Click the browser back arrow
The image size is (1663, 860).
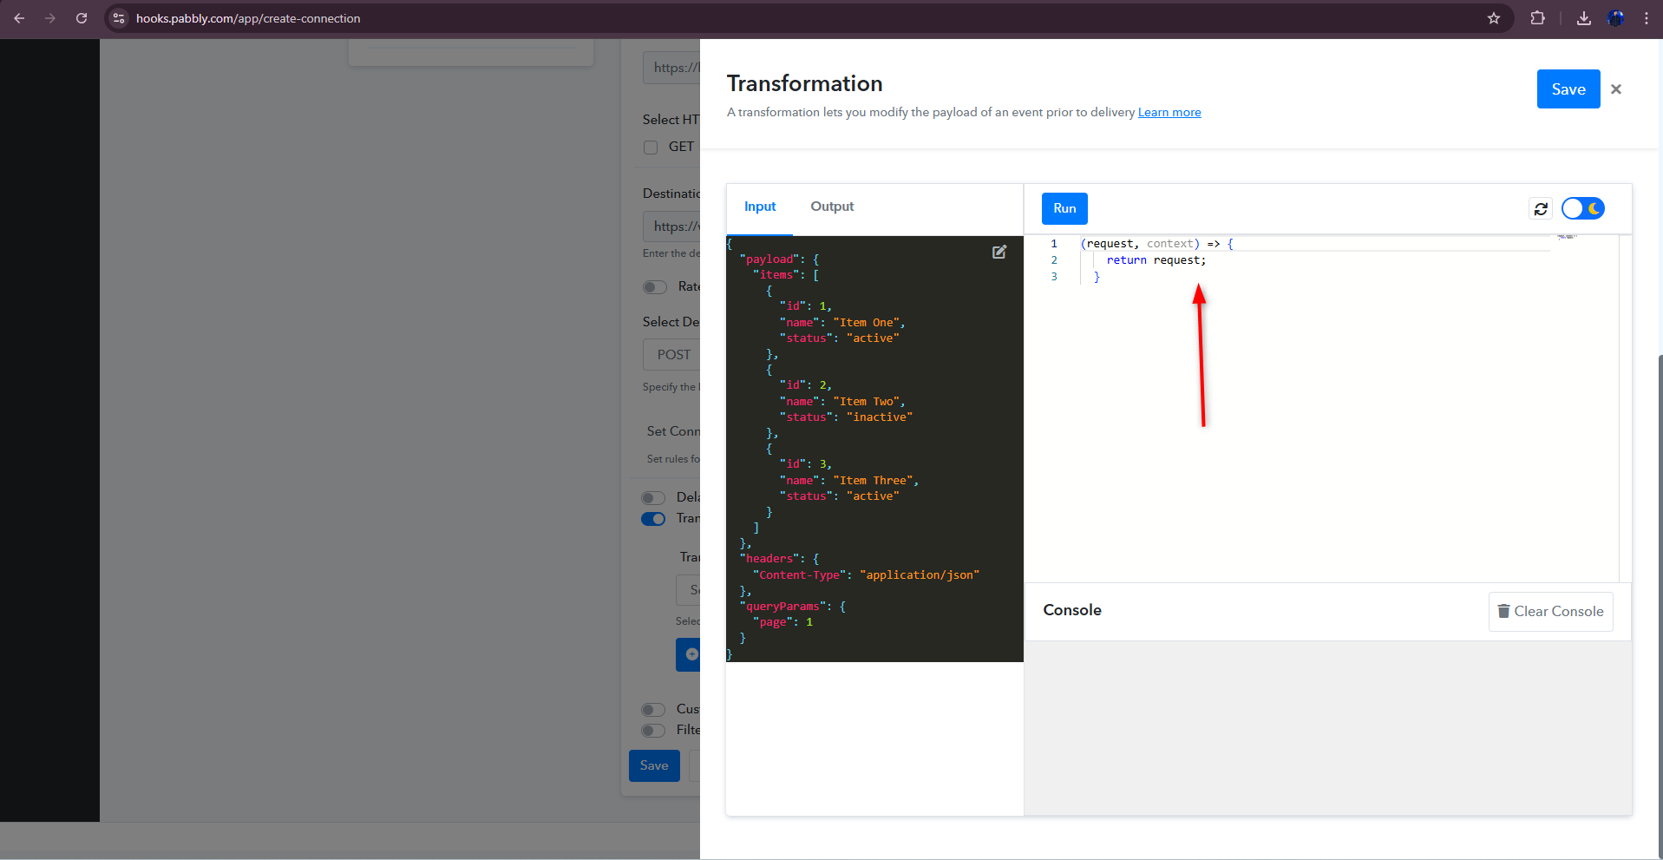tap(19, 18)
